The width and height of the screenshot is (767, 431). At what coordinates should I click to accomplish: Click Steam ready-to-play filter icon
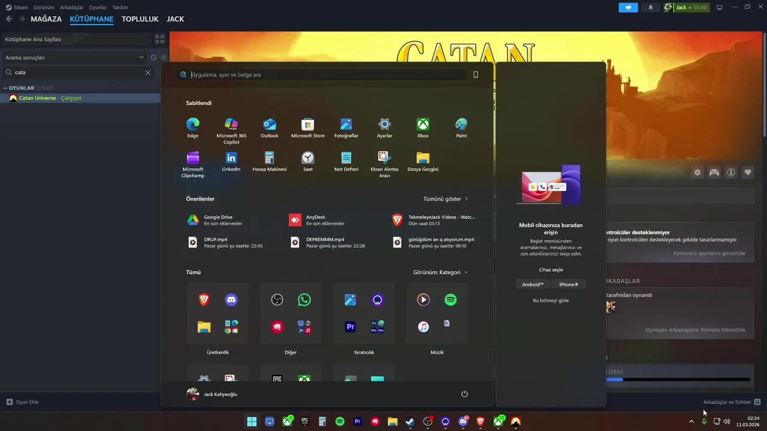[x=164, y=57]
